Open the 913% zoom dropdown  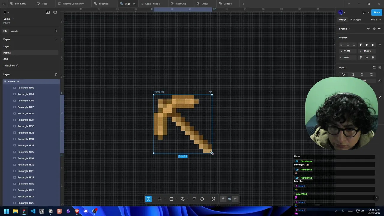click(x=376, y=20)
